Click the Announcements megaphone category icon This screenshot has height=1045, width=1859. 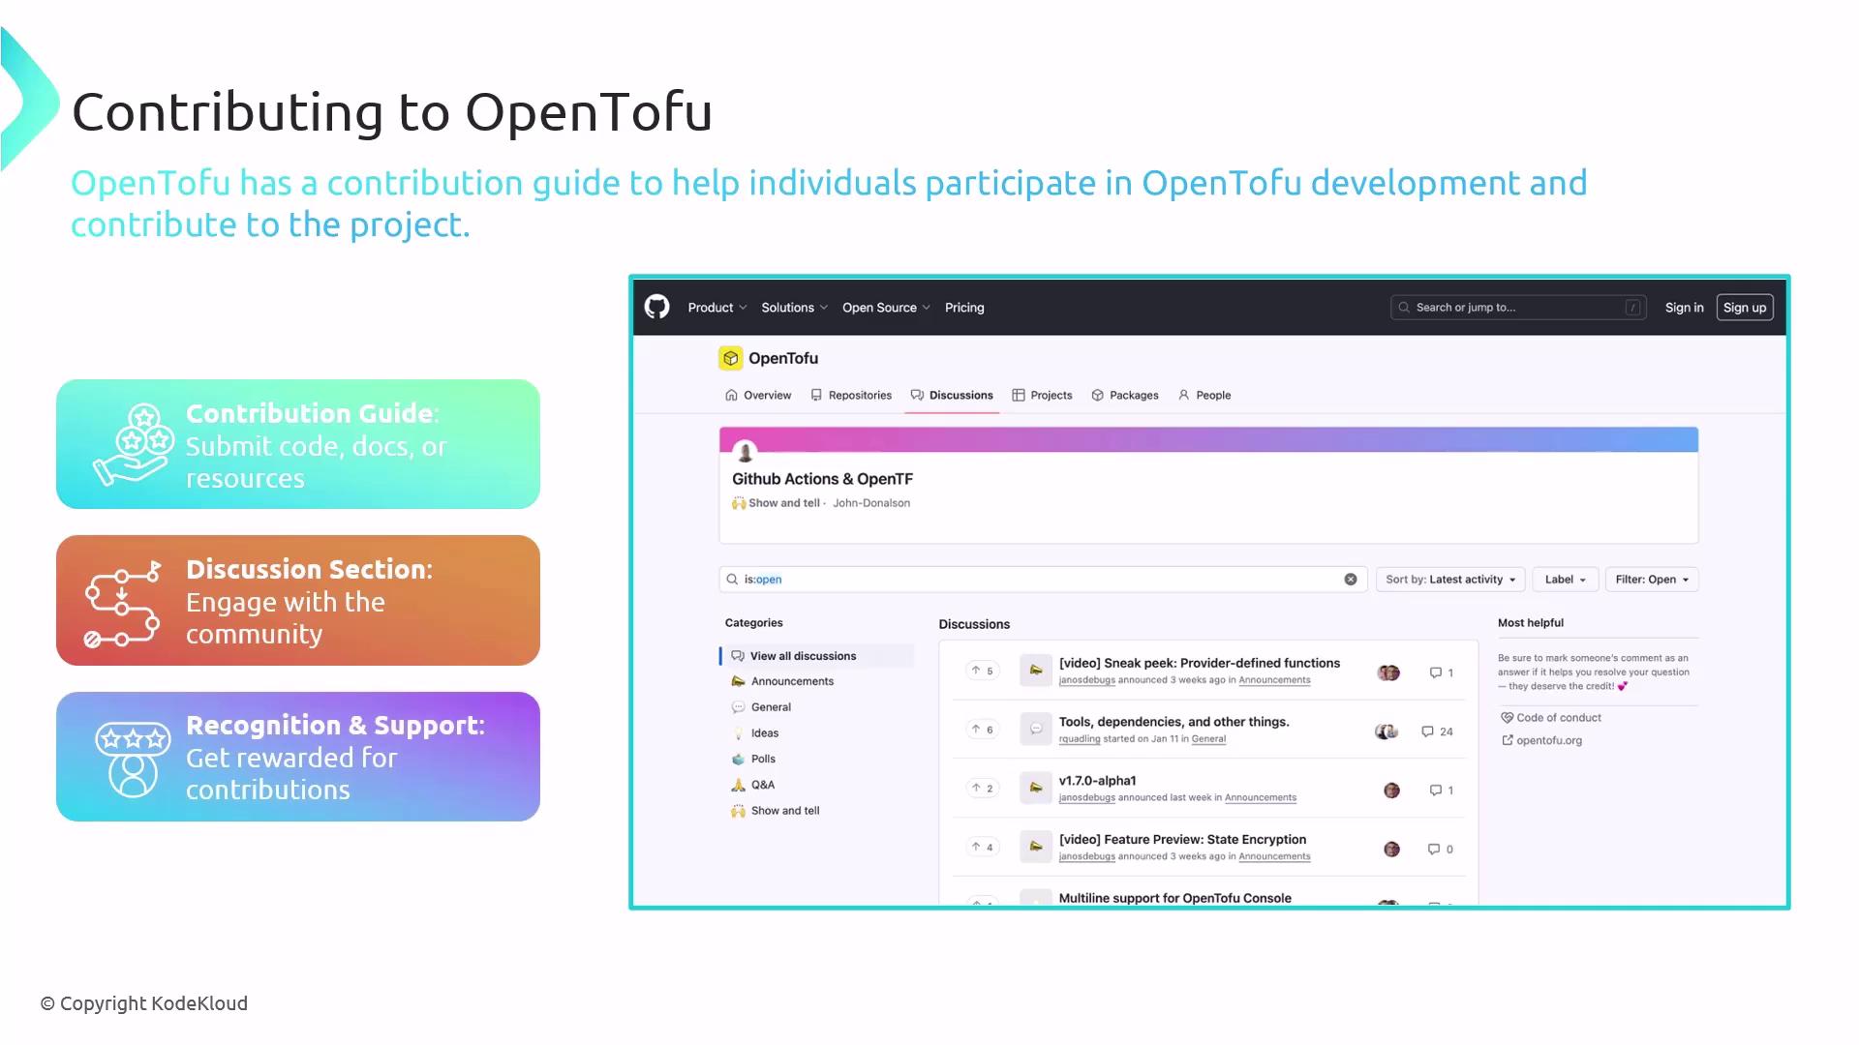(x=738, y=681)
